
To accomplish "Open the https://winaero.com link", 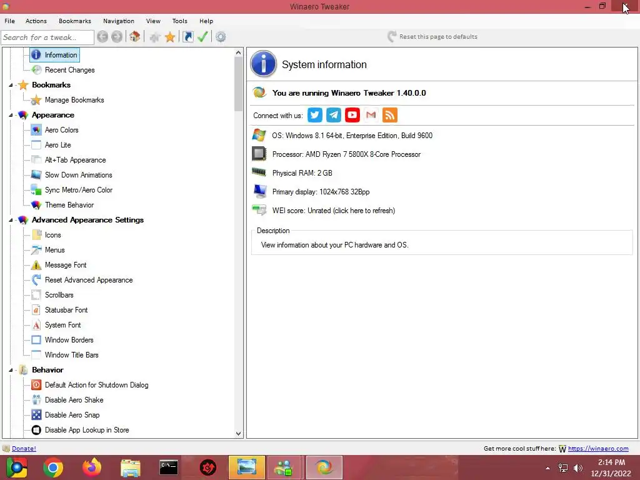I will 598,449.
